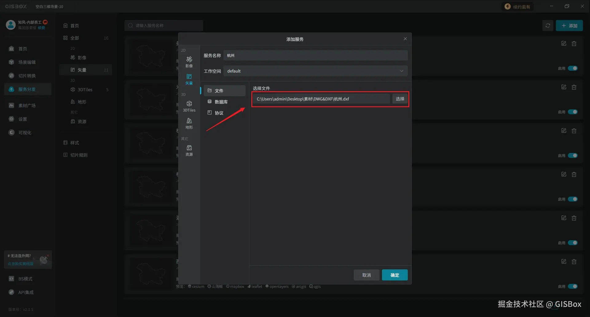The image size is (590, 317).
Task: Select 地形 type in add-service dialog
Action: [189, 123]
